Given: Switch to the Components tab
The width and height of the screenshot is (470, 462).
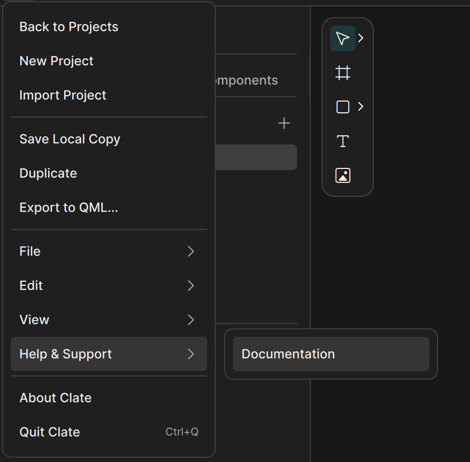Looking at the screenshot, I should pyautogui.click(x=247, y=80).
